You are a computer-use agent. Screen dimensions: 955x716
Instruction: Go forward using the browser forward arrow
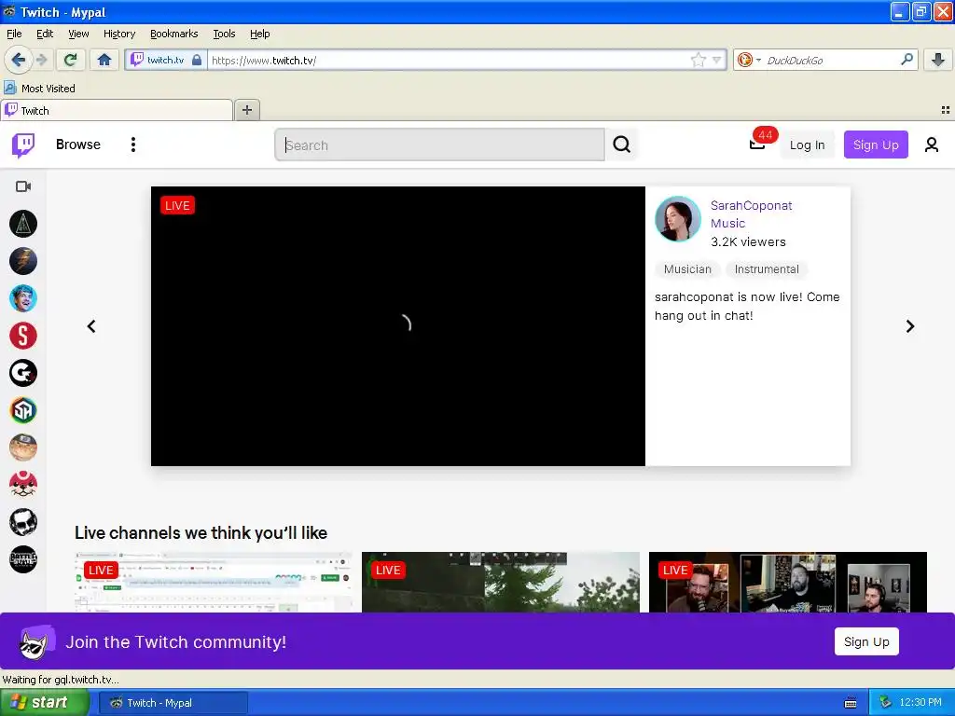pyautogui.click(x=42, y=60)
